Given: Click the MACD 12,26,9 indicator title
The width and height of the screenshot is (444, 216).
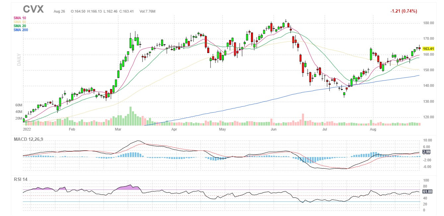Looking at the screenshot, I should [28, 139].
